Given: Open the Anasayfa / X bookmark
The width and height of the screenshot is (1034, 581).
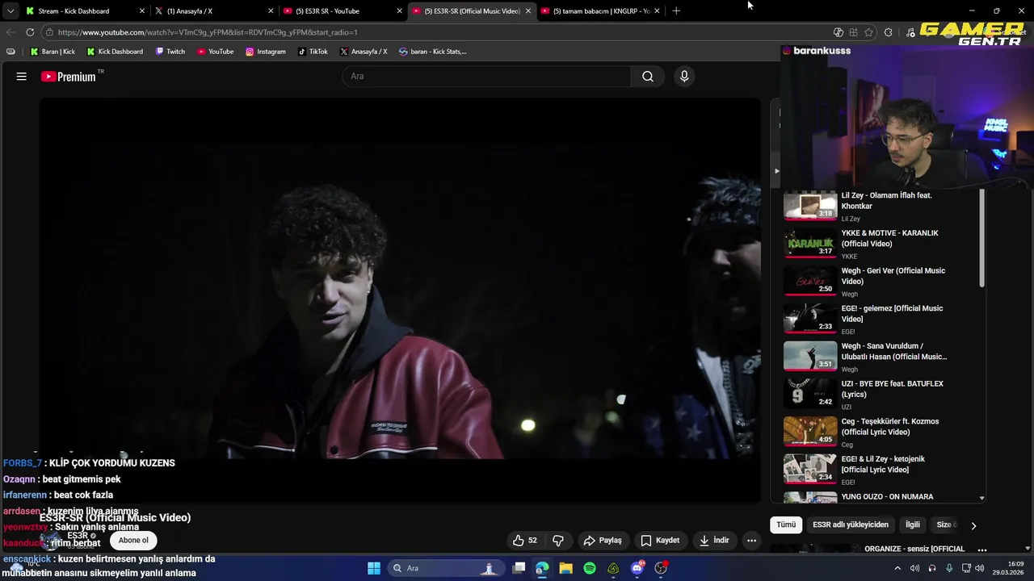Looking at the screenshot, I should tap(364, 52).
